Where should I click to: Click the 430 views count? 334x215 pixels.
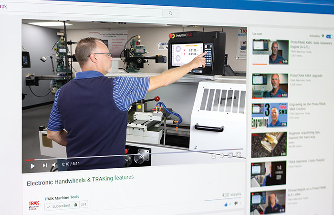[x=231, y=194]
